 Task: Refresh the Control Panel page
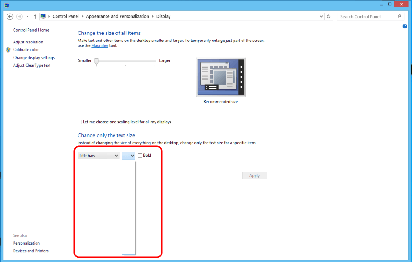[x=329, y=16]
